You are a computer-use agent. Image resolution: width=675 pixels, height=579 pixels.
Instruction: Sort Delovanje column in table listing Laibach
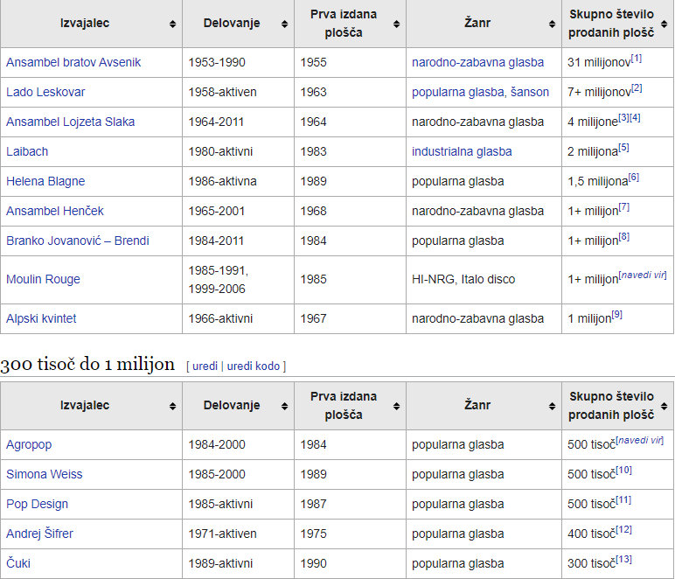click(x=284, y=24)
